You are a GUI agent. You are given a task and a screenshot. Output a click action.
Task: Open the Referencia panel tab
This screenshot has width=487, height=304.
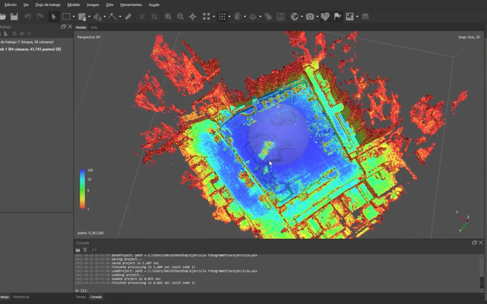click(x=21, y=297)
